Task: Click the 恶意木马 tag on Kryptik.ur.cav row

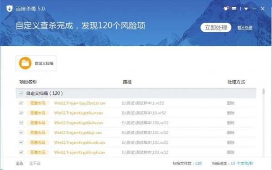Action: (x=38, y=113)
